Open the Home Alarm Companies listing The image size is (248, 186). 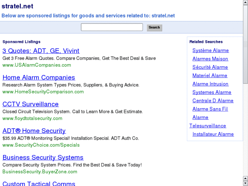[39, 77]
